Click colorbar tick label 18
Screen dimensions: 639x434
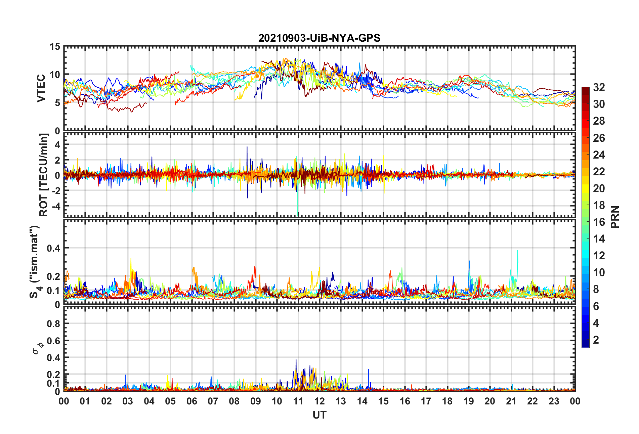[599, 205]
